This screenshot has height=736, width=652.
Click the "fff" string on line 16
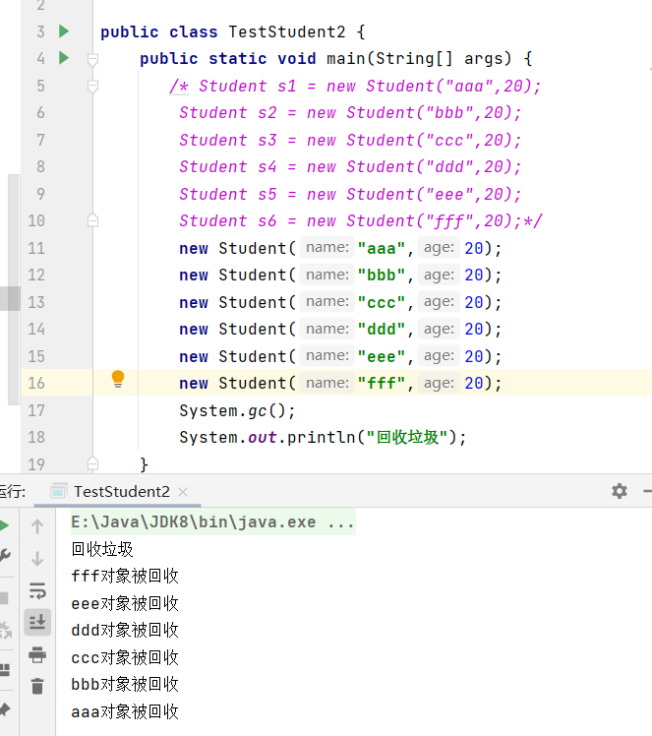(x=381, y=383)
